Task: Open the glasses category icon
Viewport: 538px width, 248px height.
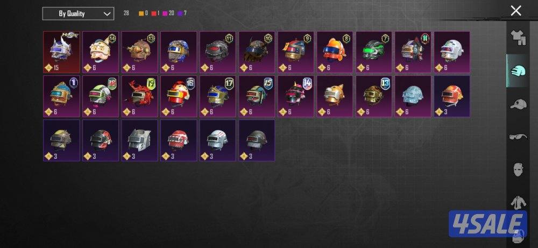Action: tap(518, 137)
